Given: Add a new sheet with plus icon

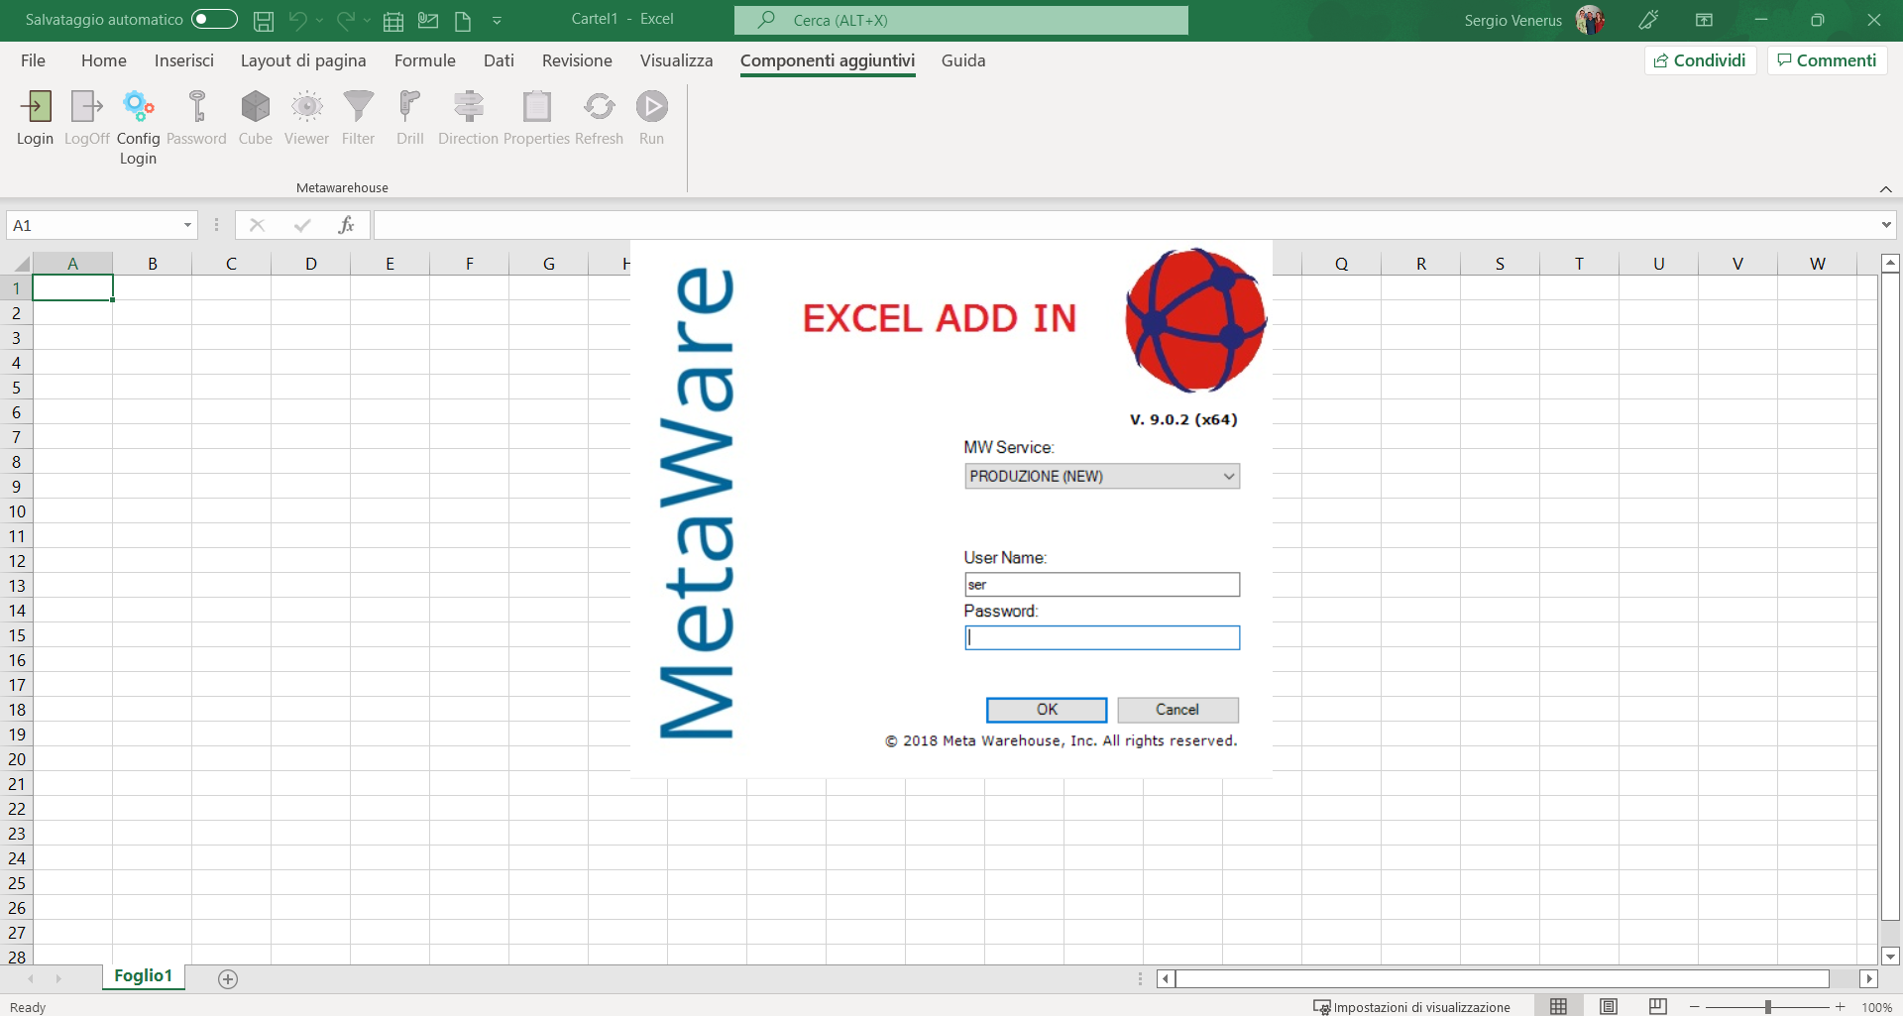Looking at the screenshot, I should coord(228,979).
